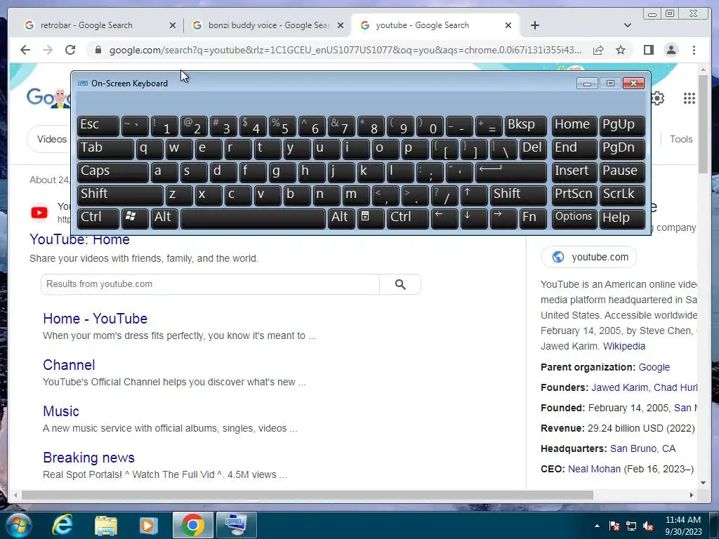Go back with Chrome's back arrow
Viewport: 719px width, 539px height.
tap(25, 50)
